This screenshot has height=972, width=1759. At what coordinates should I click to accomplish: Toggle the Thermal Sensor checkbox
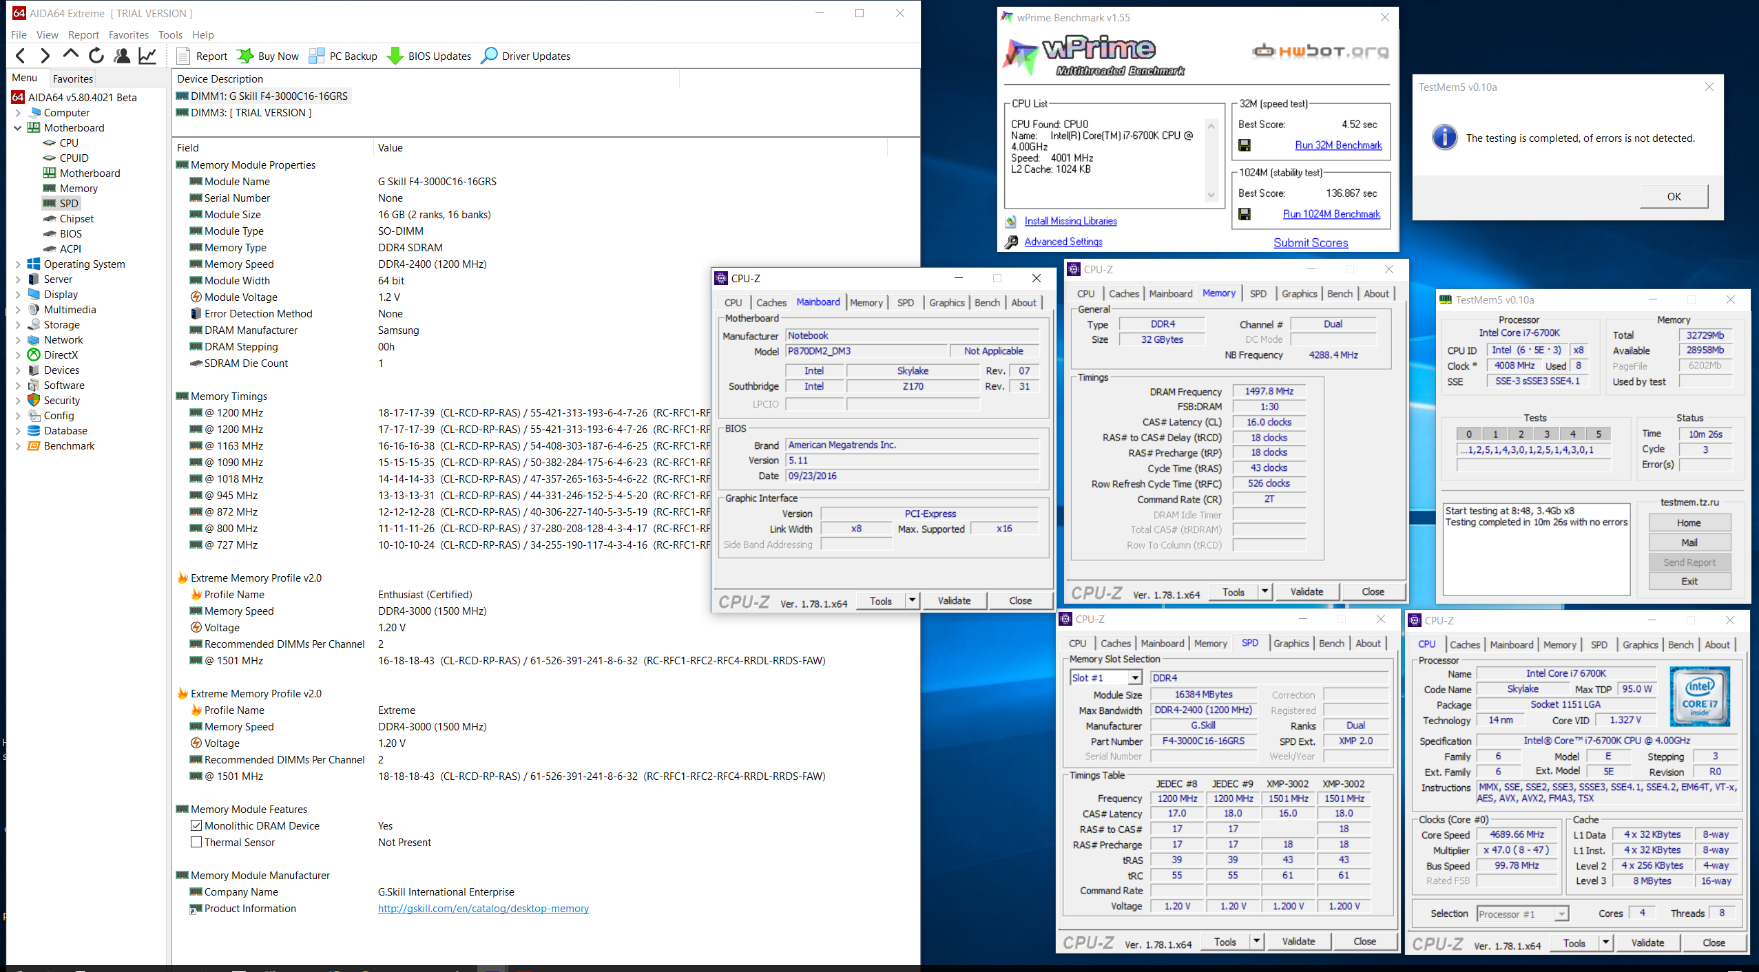(x=196, y=843)
